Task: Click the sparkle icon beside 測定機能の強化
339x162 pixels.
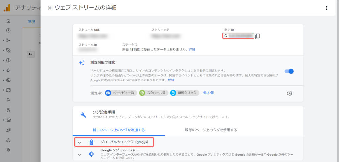Action: point(81,63)
